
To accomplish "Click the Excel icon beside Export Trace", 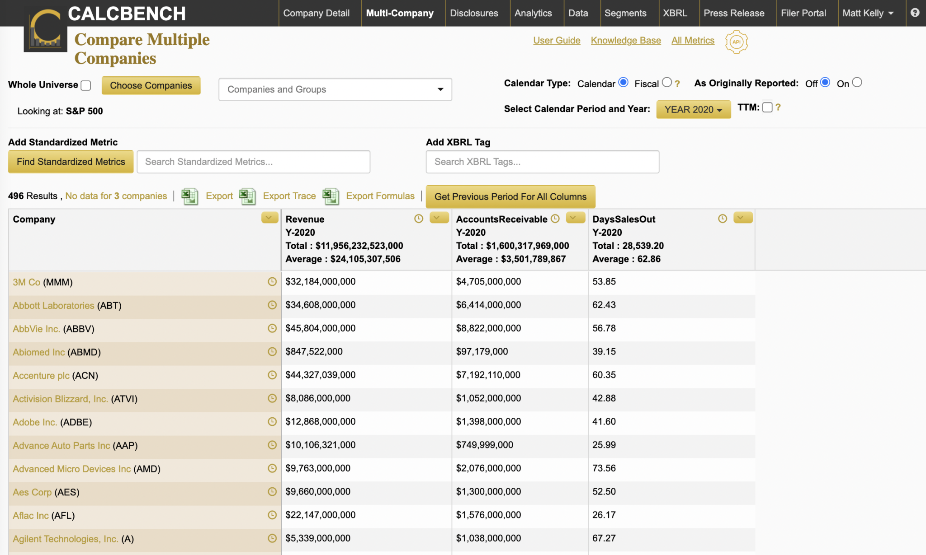I will pos(247,196).
